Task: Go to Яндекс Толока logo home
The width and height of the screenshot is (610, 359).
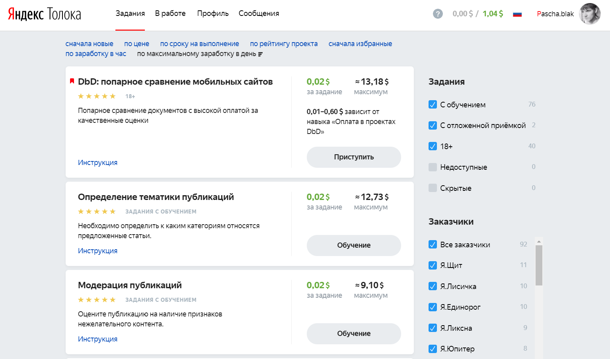Action: coord(45,14)
